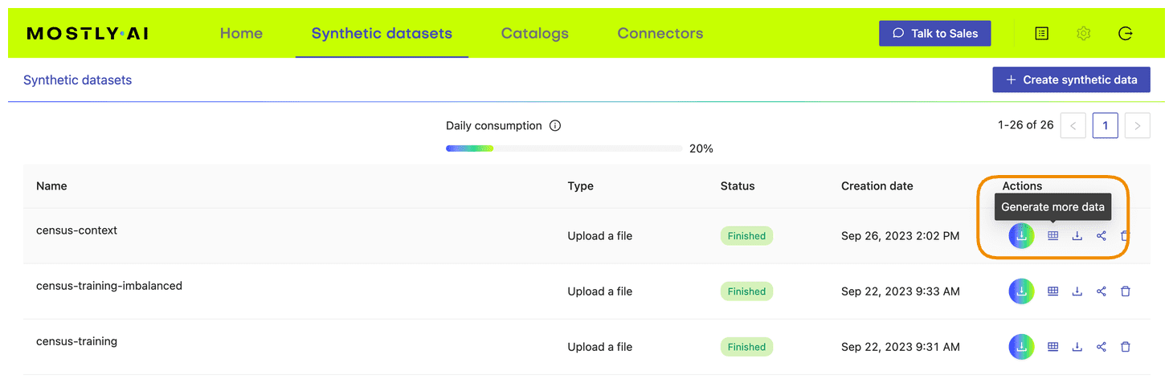
Task: Open the documentation list icon in header
Action: coord(1042,34)
